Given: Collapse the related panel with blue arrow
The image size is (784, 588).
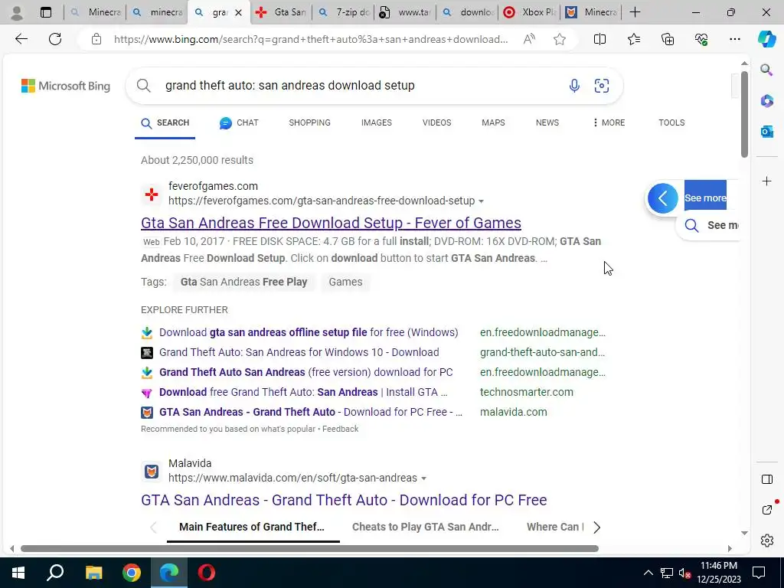Looking at the screenshot, I should [x=662, y=198].
